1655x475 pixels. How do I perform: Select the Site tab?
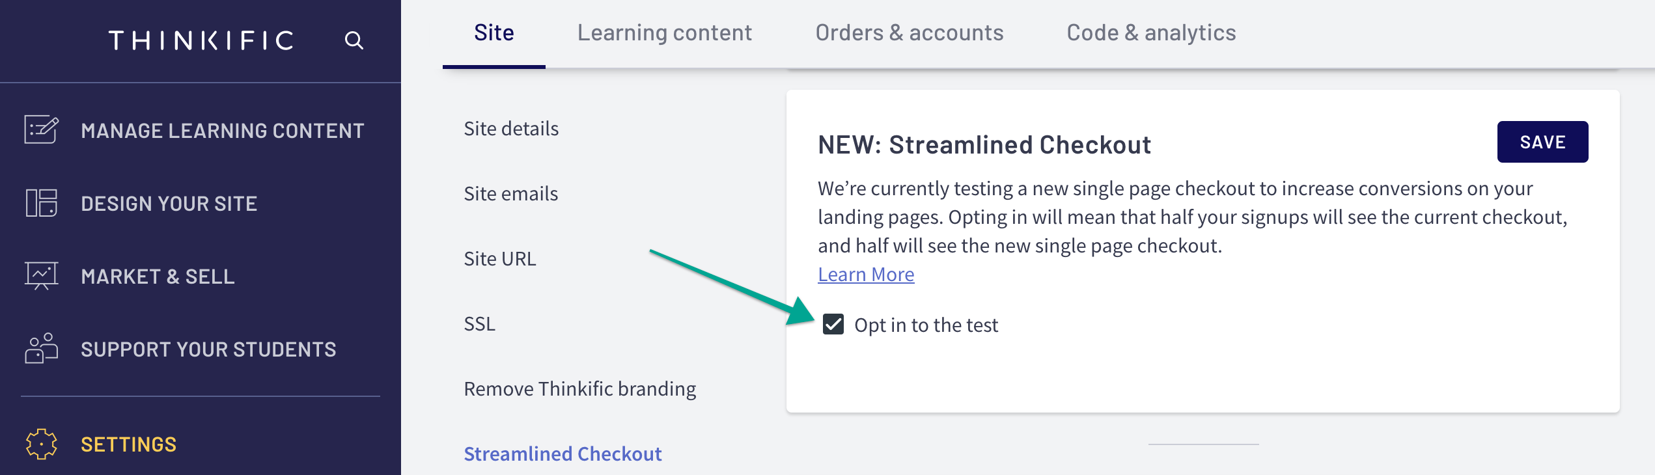pos(494,33)
